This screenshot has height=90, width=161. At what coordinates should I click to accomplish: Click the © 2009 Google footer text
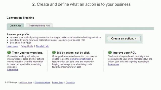click(11, 82)
